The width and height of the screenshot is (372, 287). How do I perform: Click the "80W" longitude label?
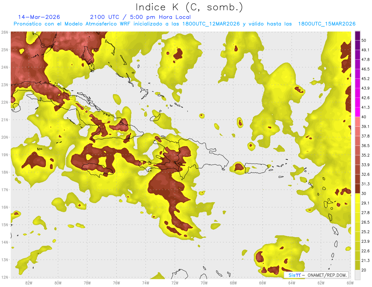[x=58, y=283]
